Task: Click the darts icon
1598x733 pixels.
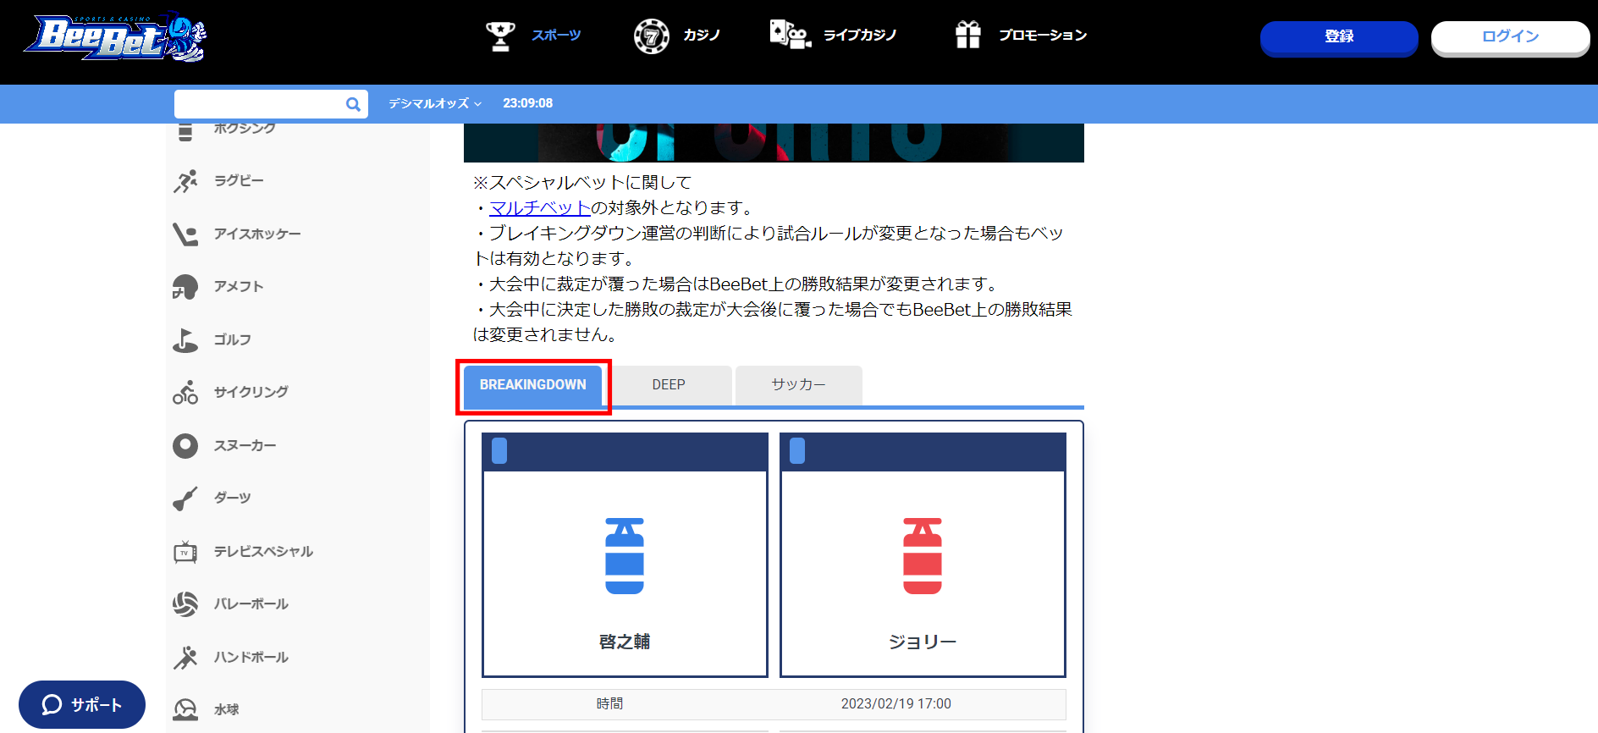Action: coord(185,498)
